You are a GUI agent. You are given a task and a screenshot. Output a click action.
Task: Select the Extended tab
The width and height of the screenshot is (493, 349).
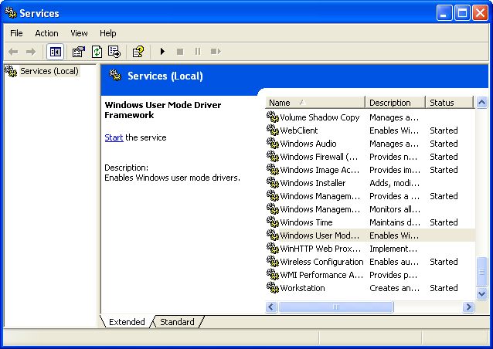click(127, 322)
